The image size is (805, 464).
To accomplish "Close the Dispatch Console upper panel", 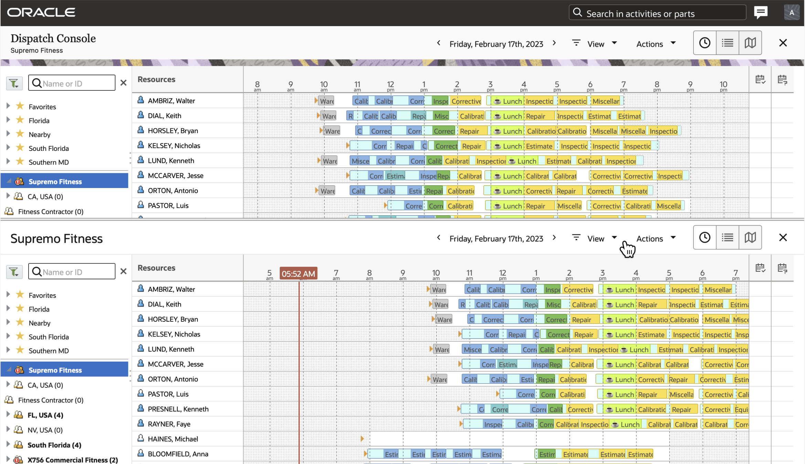I will pos(783,43).
